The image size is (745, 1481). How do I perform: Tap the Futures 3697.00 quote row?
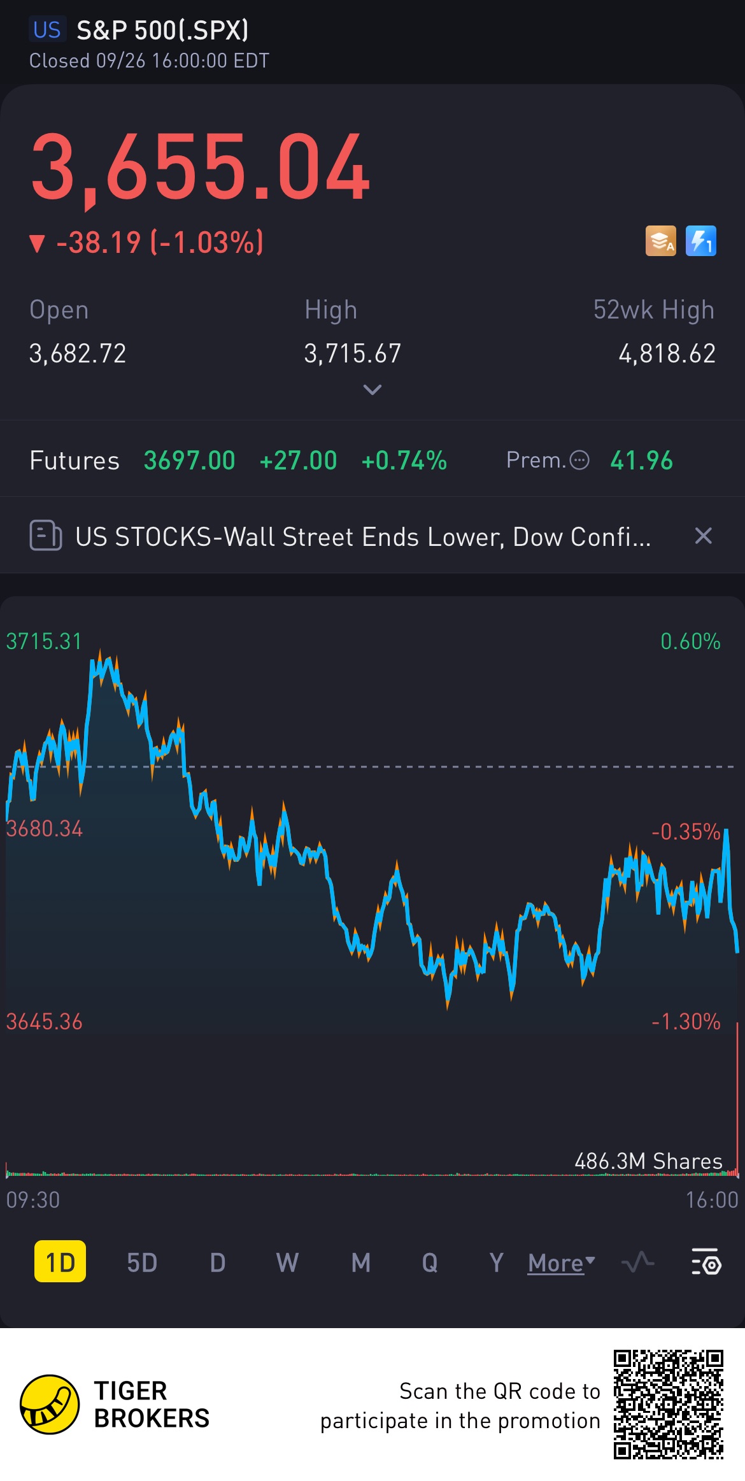pyautogui.click(x=238, y=460)
